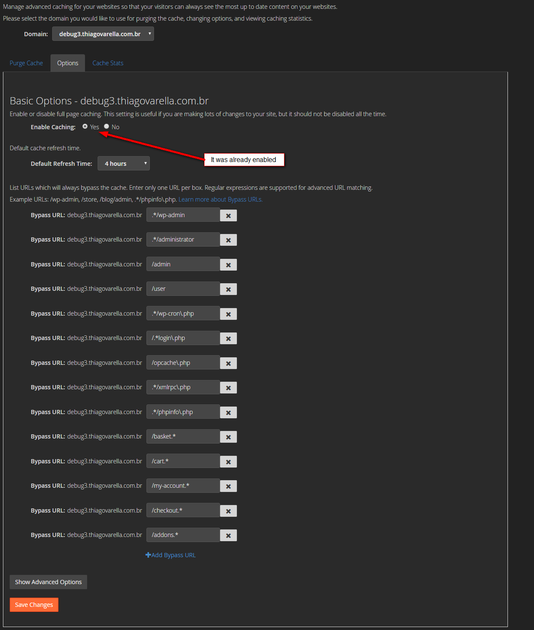Delete the /opcache\.php bypass URL

pyautogui.click(x=228, y=363)
